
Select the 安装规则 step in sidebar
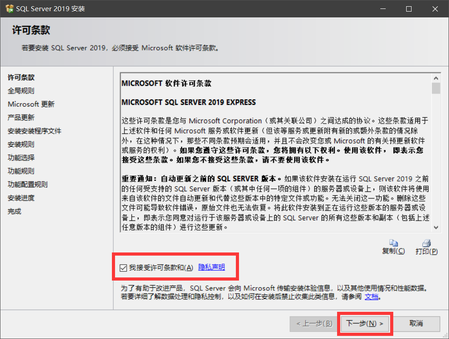(x=21, y=145)
